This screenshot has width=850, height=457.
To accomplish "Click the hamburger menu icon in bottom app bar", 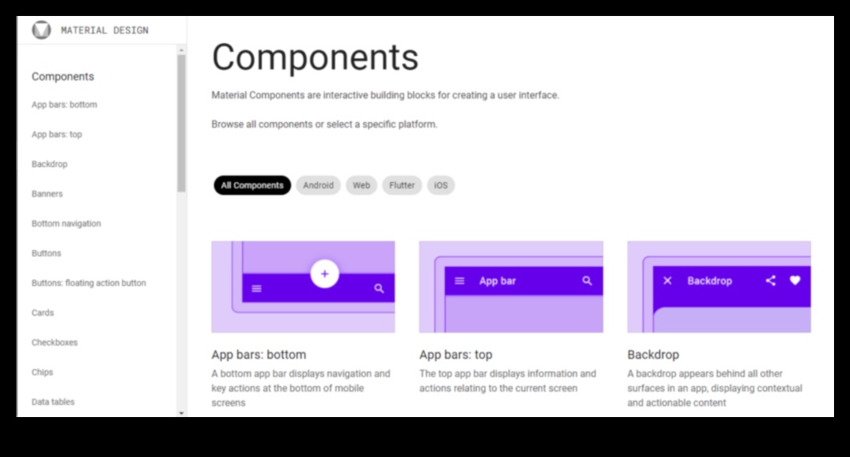I will [x=256, y=288].
